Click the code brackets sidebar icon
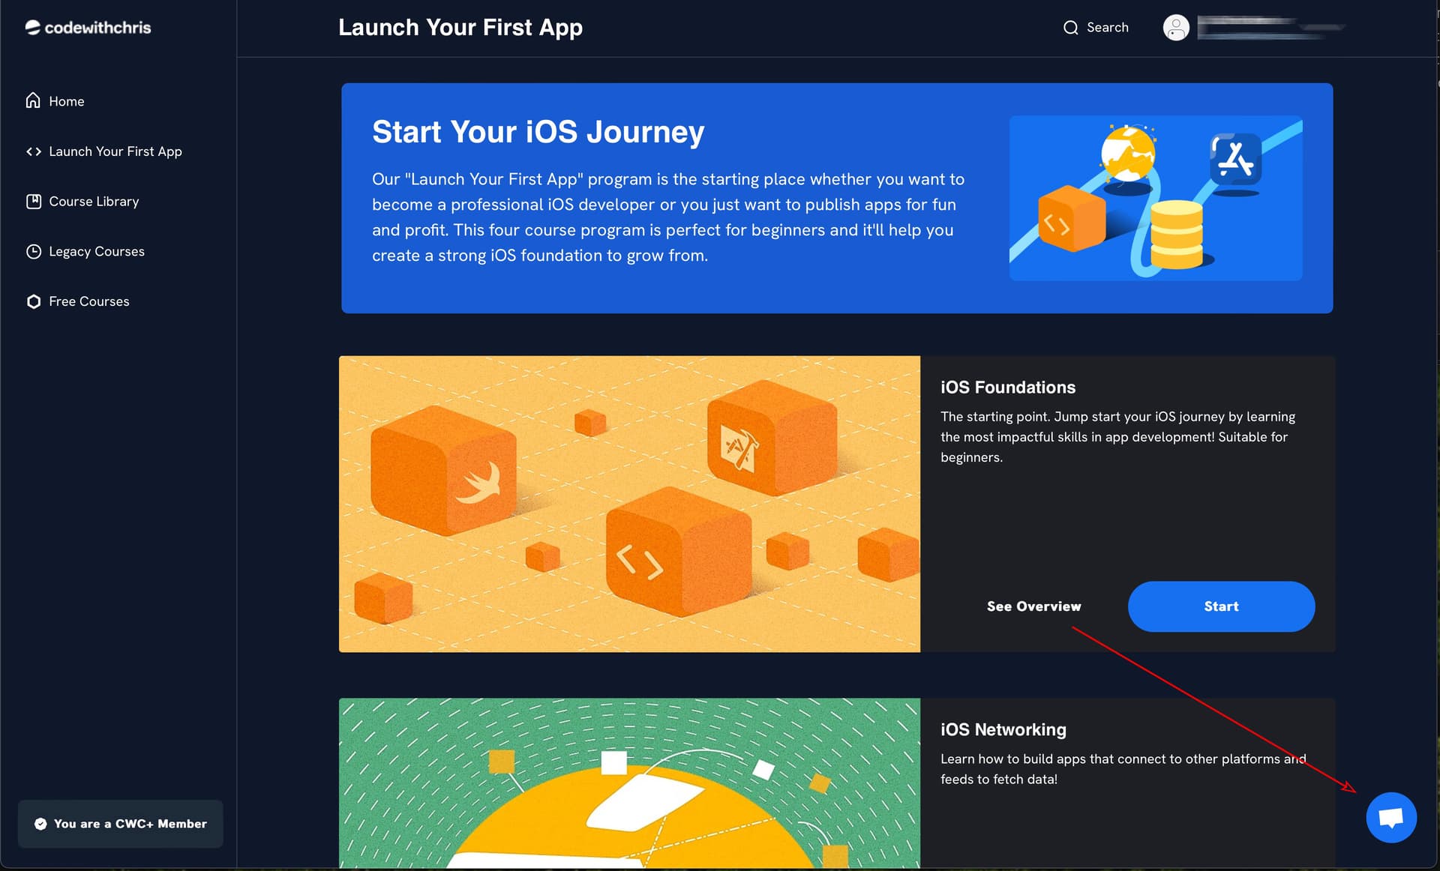1440x871 pixels. [x=33, y=151]
